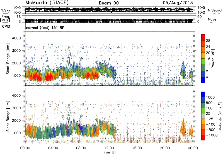
Task: Click the '4000' tick on the power panel axis
Action: point(16,38)
